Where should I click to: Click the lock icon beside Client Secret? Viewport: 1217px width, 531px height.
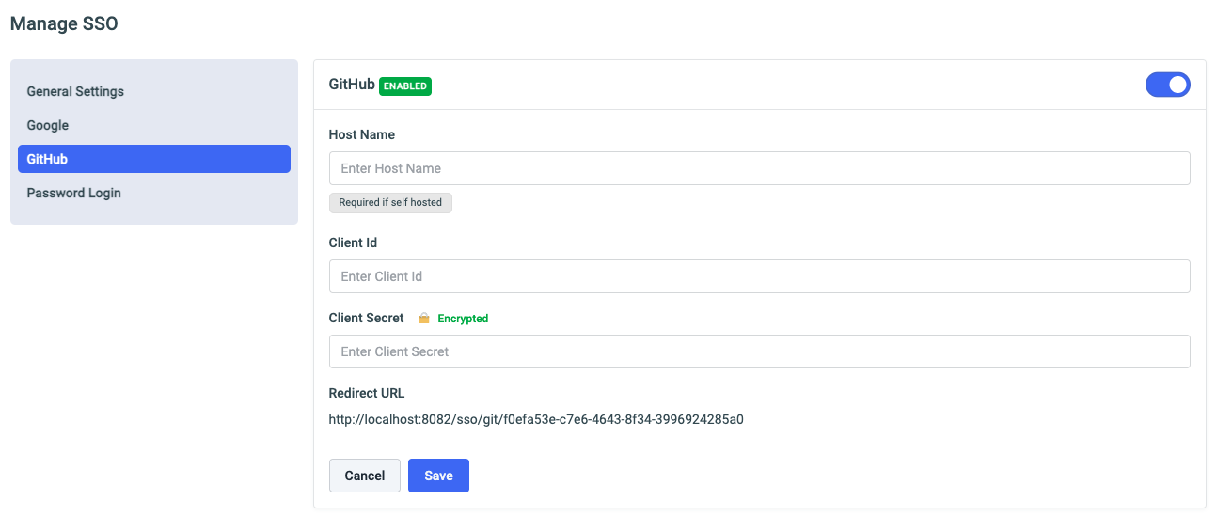click(424, 319)
